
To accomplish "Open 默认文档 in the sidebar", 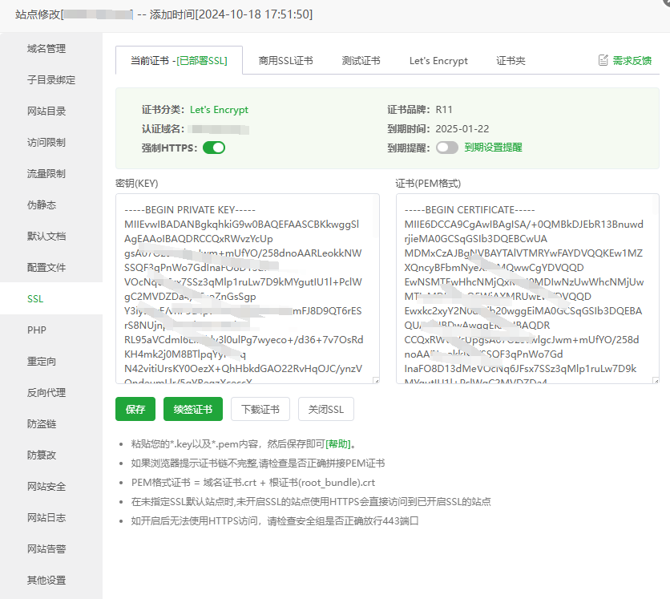I will [46, 236].
